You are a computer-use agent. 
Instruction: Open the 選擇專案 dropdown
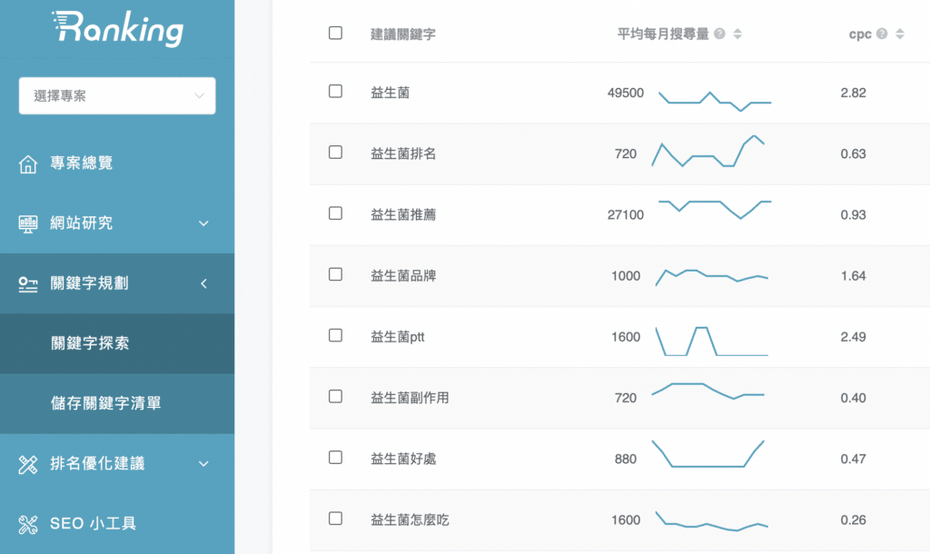pyautogui.click(x=117, y=95)
